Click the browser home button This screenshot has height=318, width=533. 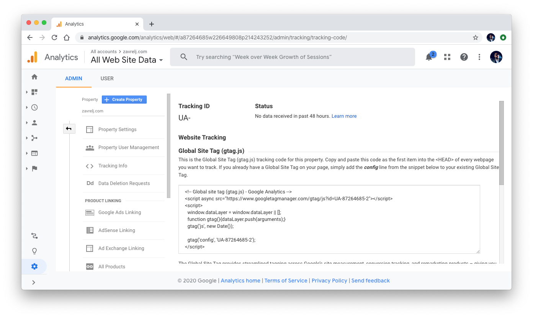point(67,37)
